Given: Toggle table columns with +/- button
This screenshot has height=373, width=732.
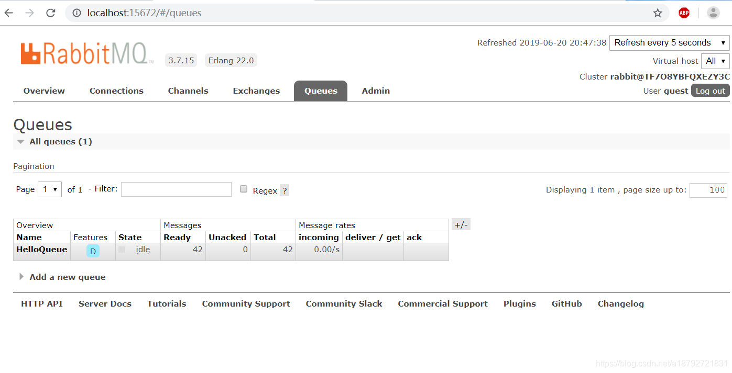Looking at the screenshot, I should tap(461, 225).
